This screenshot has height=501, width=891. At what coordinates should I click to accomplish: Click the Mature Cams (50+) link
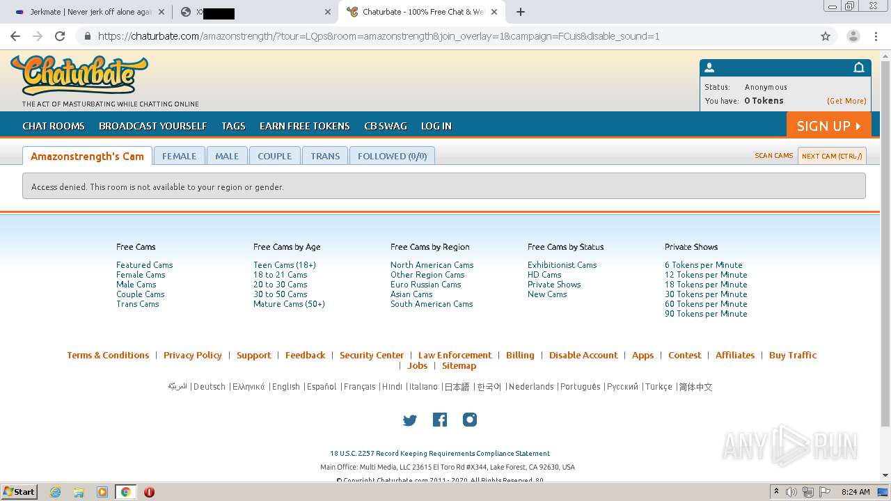coord(289,304)
